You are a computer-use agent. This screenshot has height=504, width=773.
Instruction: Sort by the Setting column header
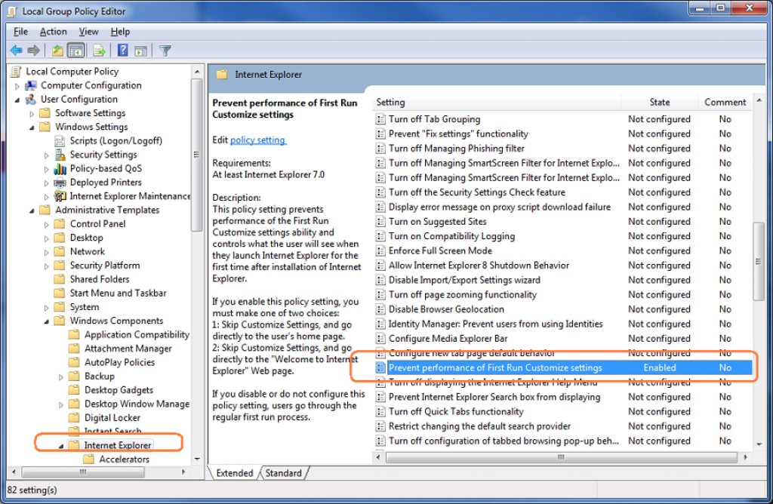coord(497,102)
